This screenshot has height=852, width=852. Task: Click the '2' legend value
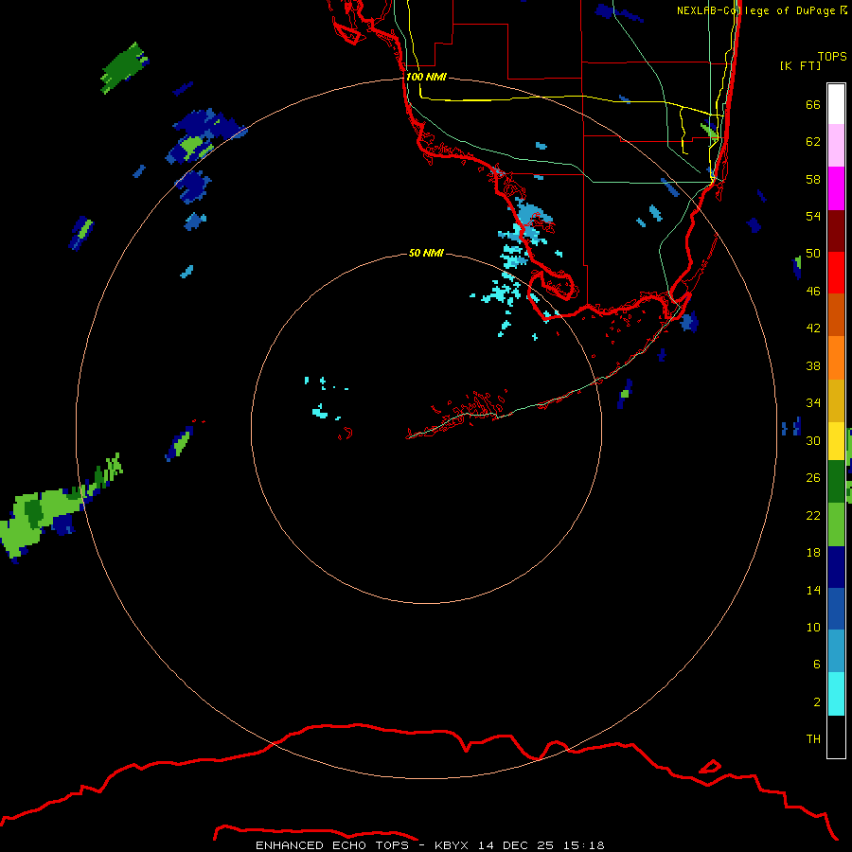[816, 702]
